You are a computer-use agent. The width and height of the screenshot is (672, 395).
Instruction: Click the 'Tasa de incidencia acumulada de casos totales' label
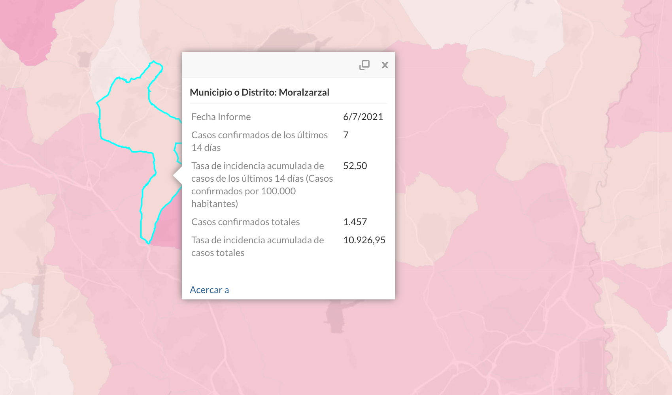[x=258, y=246]
